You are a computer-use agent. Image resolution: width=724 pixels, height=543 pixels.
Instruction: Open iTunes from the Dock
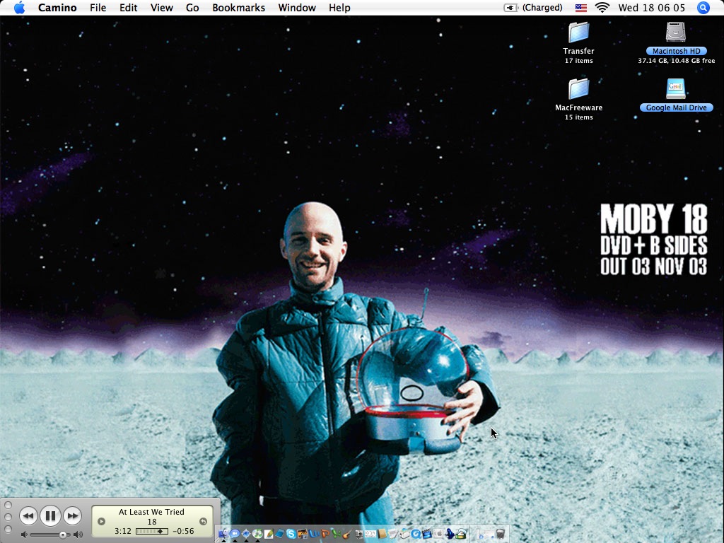pos(257,534)
